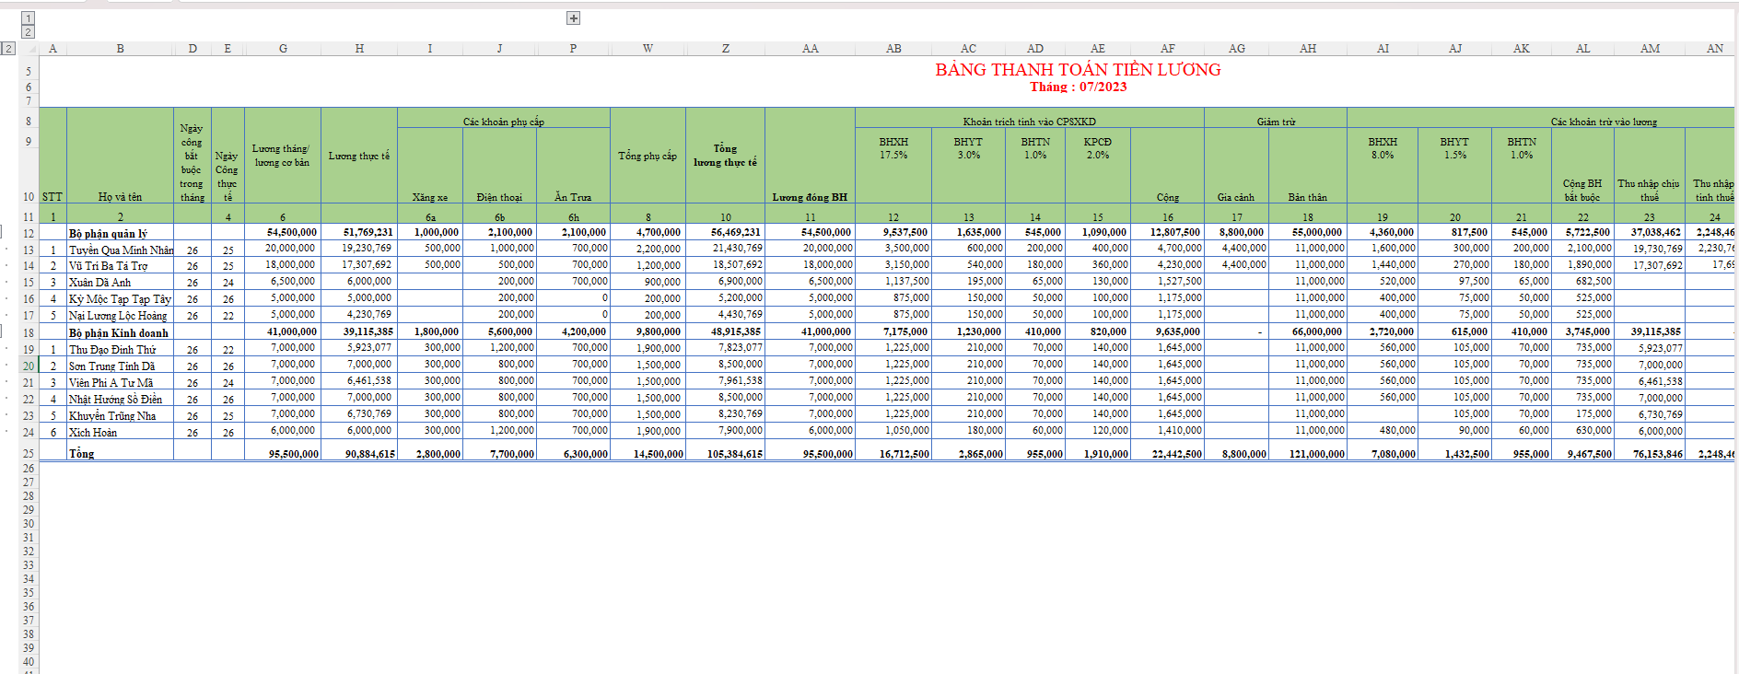Click the value 8,230,769
The height and width of the screenshot is (674, 1739).
(740, 414)
